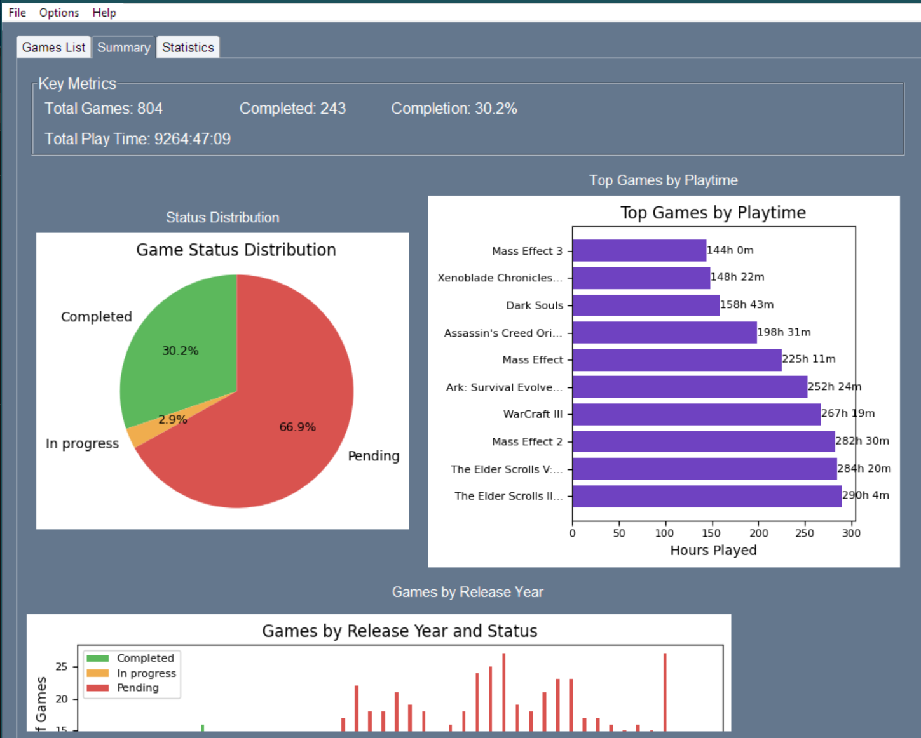Click the 30.2% pie label
The image size is (921, 738).
point(181,351)
